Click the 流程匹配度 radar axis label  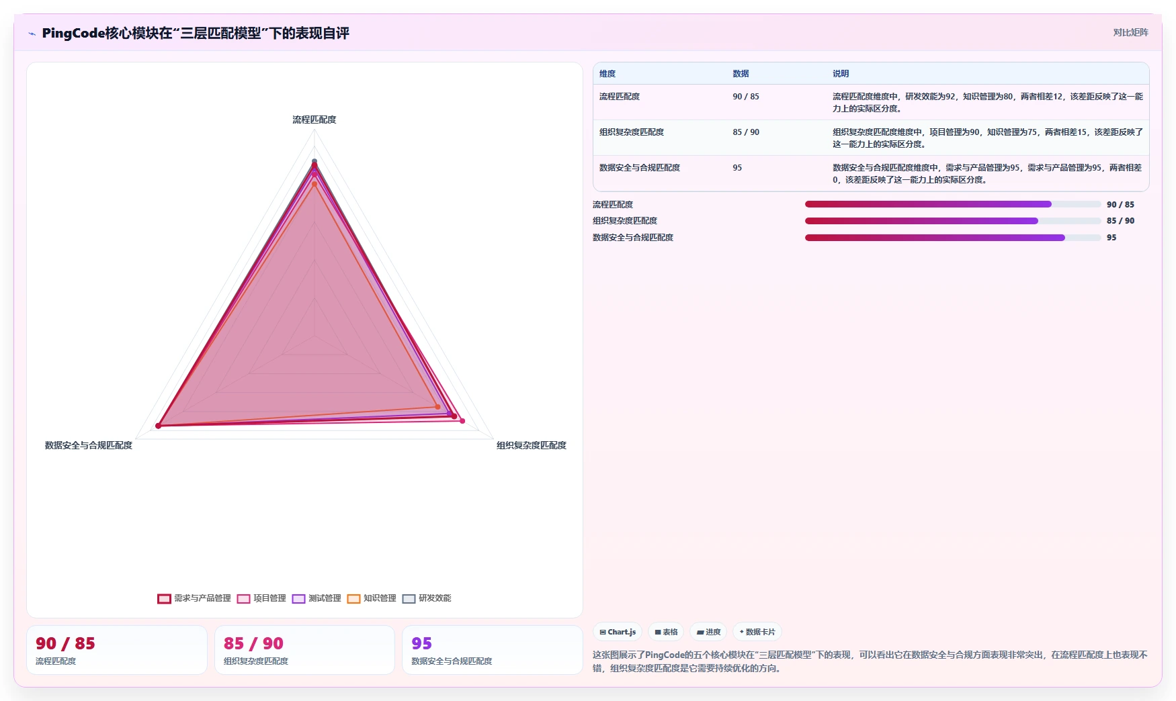coord(314,120)
